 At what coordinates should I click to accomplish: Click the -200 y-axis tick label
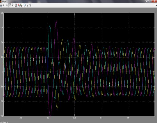[2, 101]
